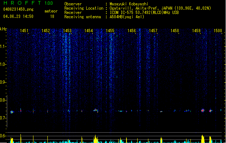Click the leftmost bright meteor echo before 1451
Image resolution: width=226 pixels, height=143 pixels.
click(12, 112)
